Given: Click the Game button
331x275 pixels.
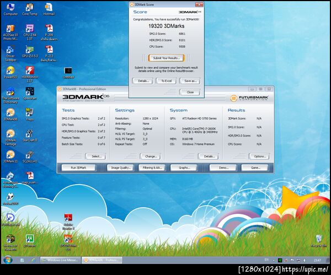Looking at the screenshot, I should point(255,168).
